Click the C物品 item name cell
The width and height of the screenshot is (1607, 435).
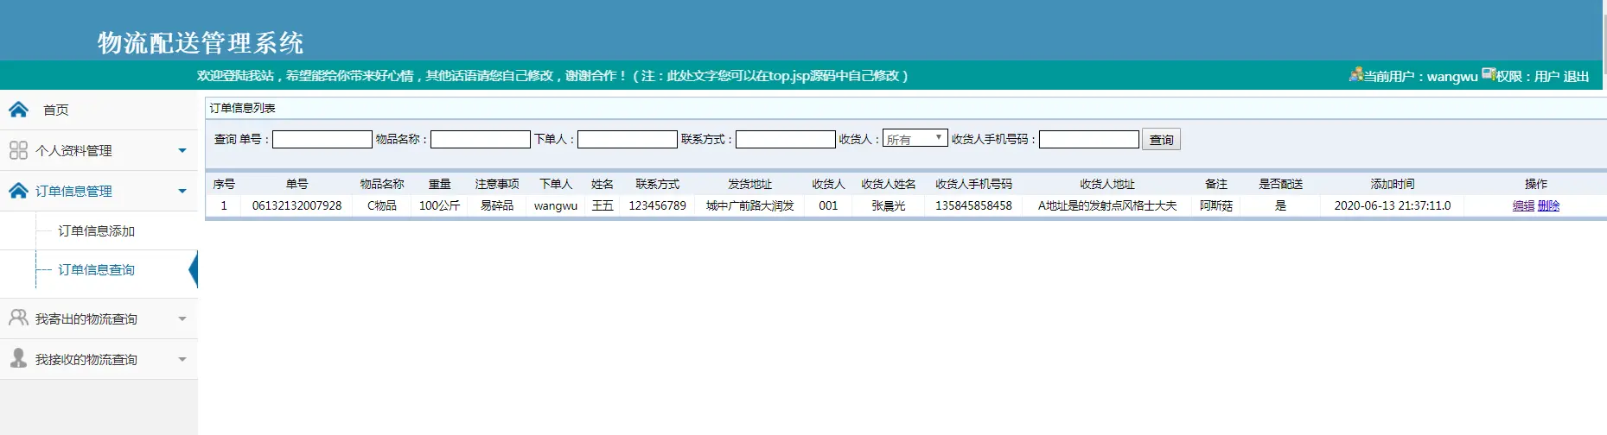[382, 205]
